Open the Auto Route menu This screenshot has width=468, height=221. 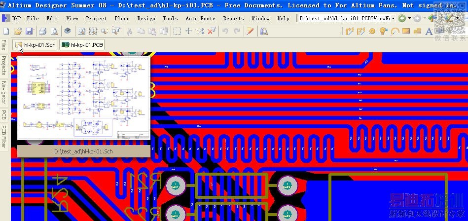pyautogui.click(x=200, y=19)
